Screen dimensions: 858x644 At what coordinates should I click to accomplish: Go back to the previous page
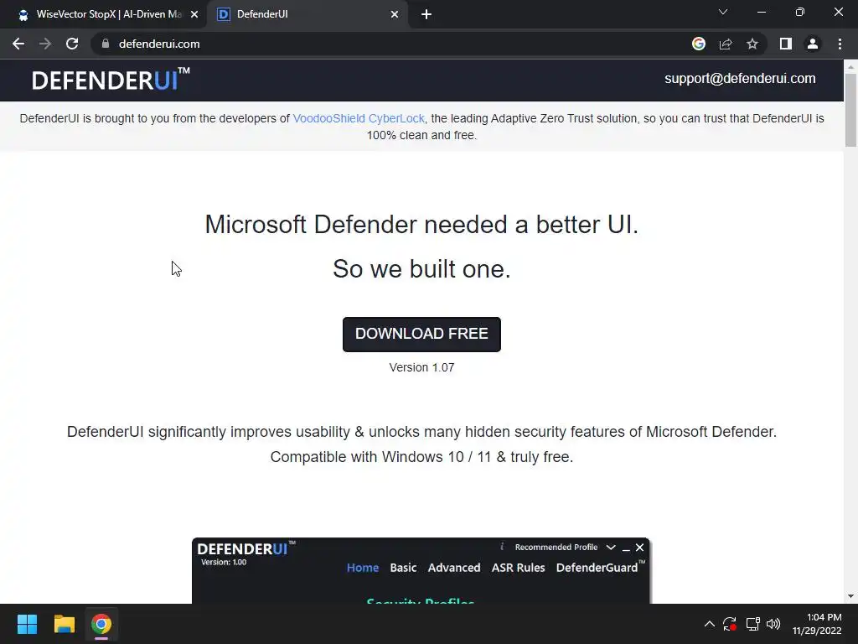(x=18, y=44)
